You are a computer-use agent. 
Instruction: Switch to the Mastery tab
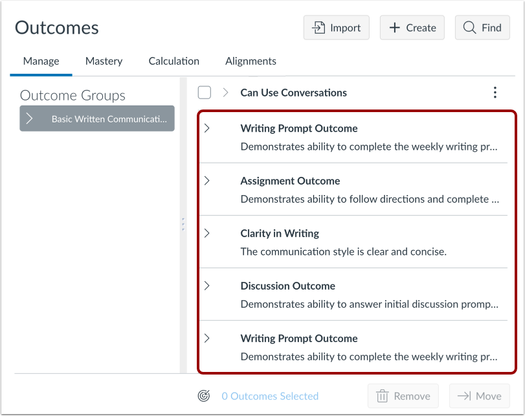[x=104, y=61]
